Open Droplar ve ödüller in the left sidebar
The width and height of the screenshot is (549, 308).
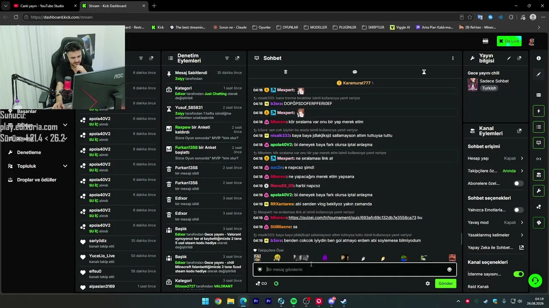(36, 180)
